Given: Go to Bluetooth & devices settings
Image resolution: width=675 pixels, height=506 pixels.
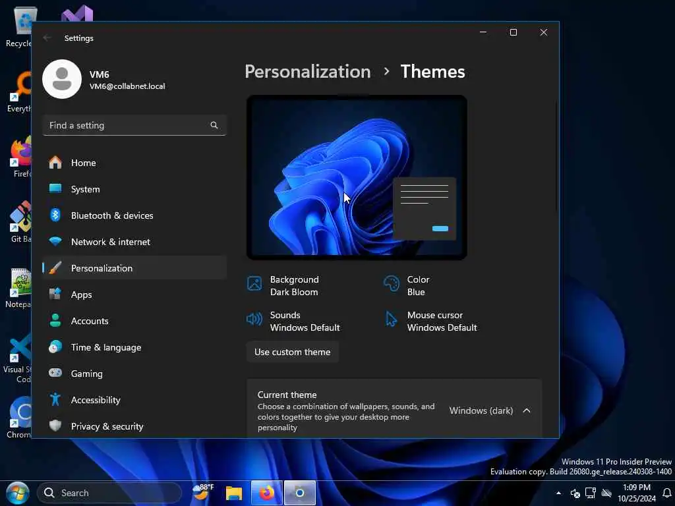Looking at the screenshot, I should [134, 215].
